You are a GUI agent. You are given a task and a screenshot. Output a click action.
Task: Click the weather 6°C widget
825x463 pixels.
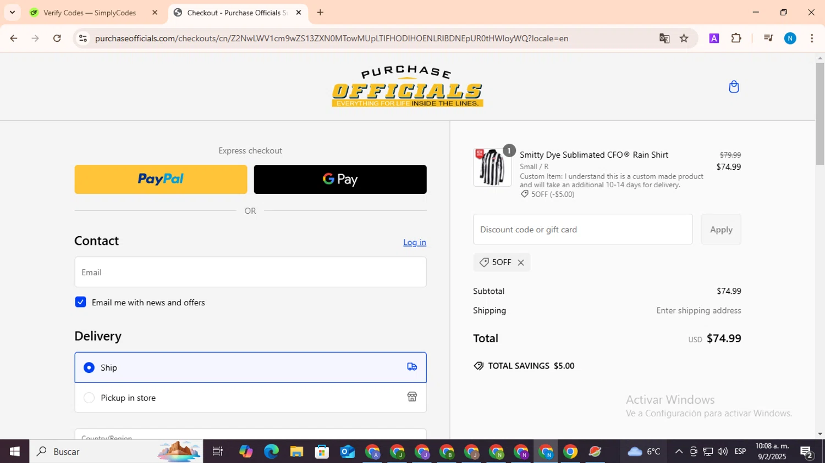coord(644,451)
